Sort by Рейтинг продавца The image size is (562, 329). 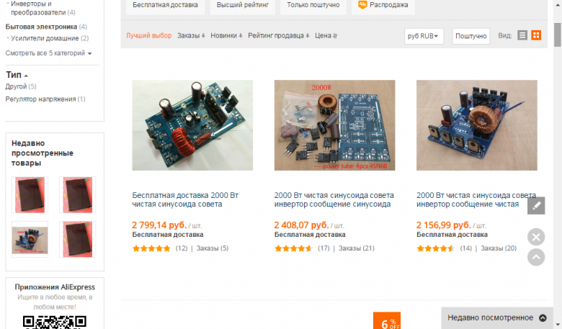click(x=279, y=36)
